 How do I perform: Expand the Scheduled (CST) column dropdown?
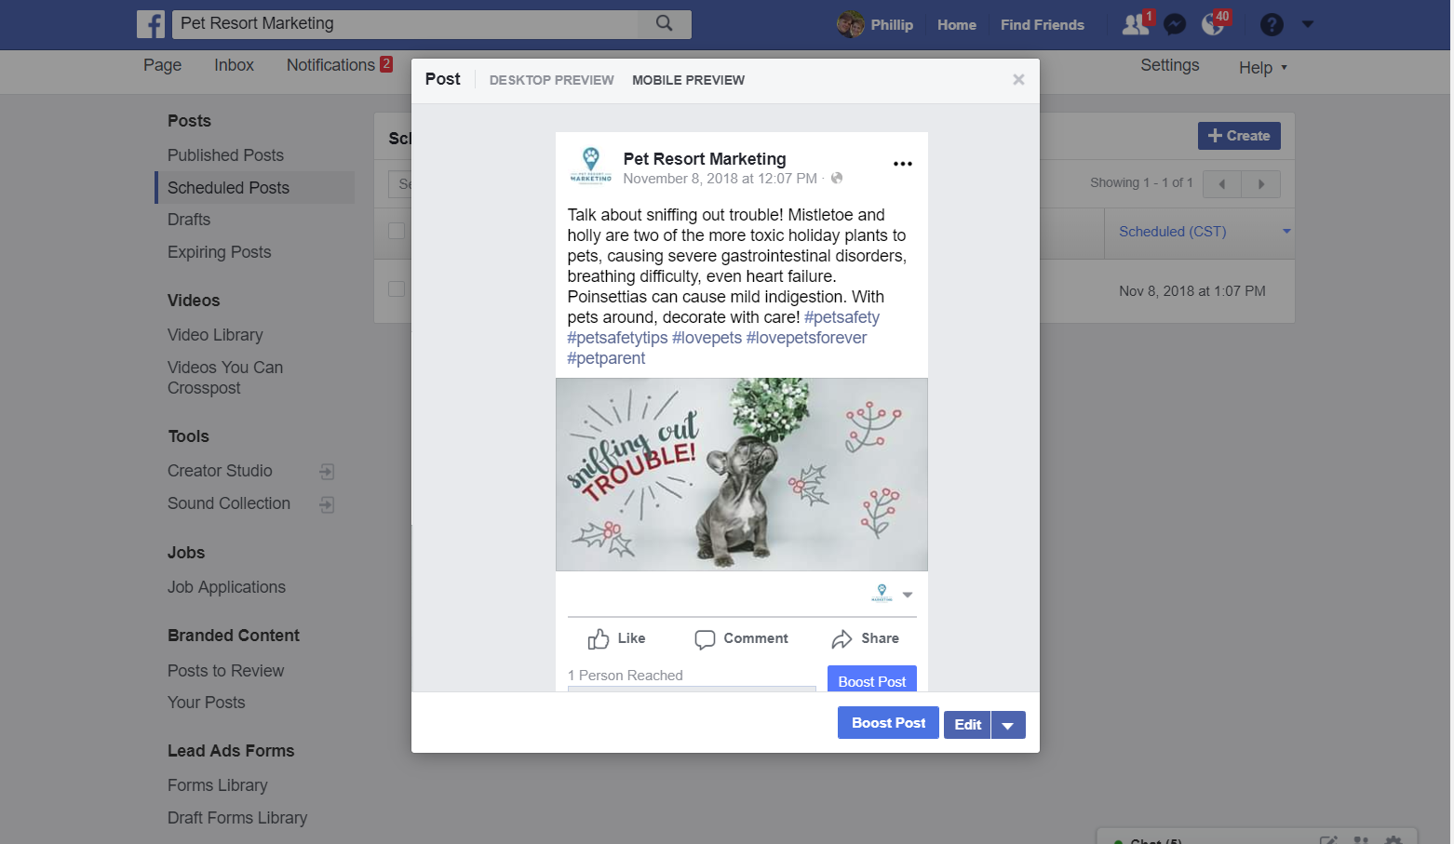[x=1286, y=232]
